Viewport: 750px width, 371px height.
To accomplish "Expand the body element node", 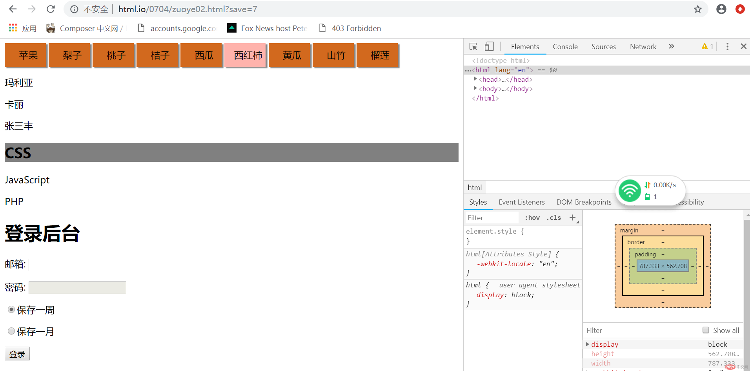I will click(x=475, y=88).
